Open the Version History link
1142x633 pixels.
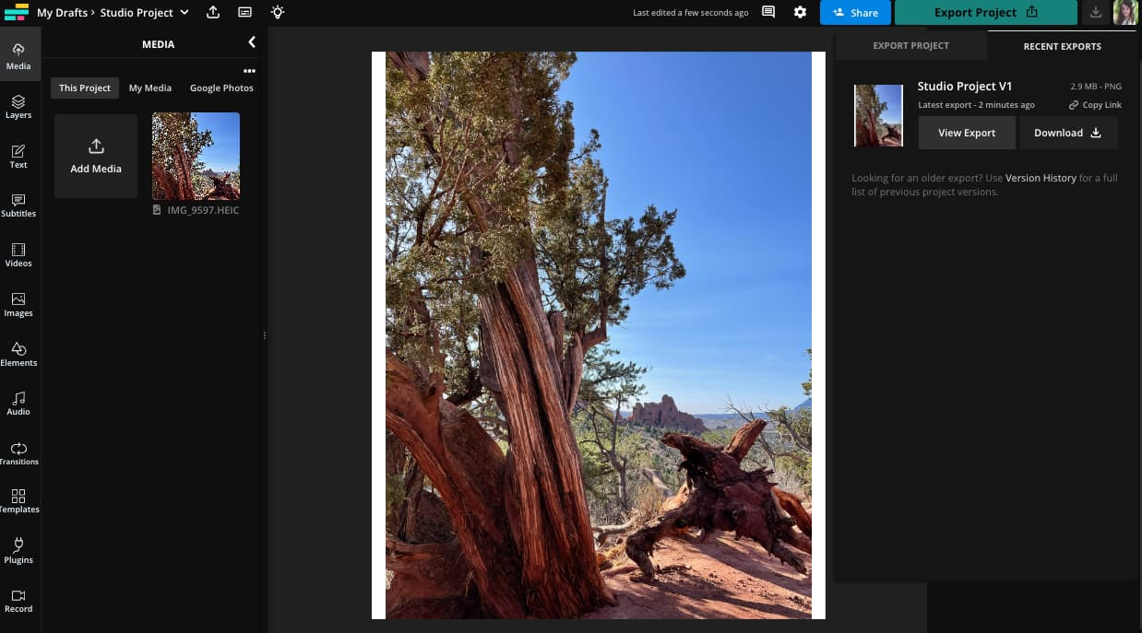click(1041, 178)
